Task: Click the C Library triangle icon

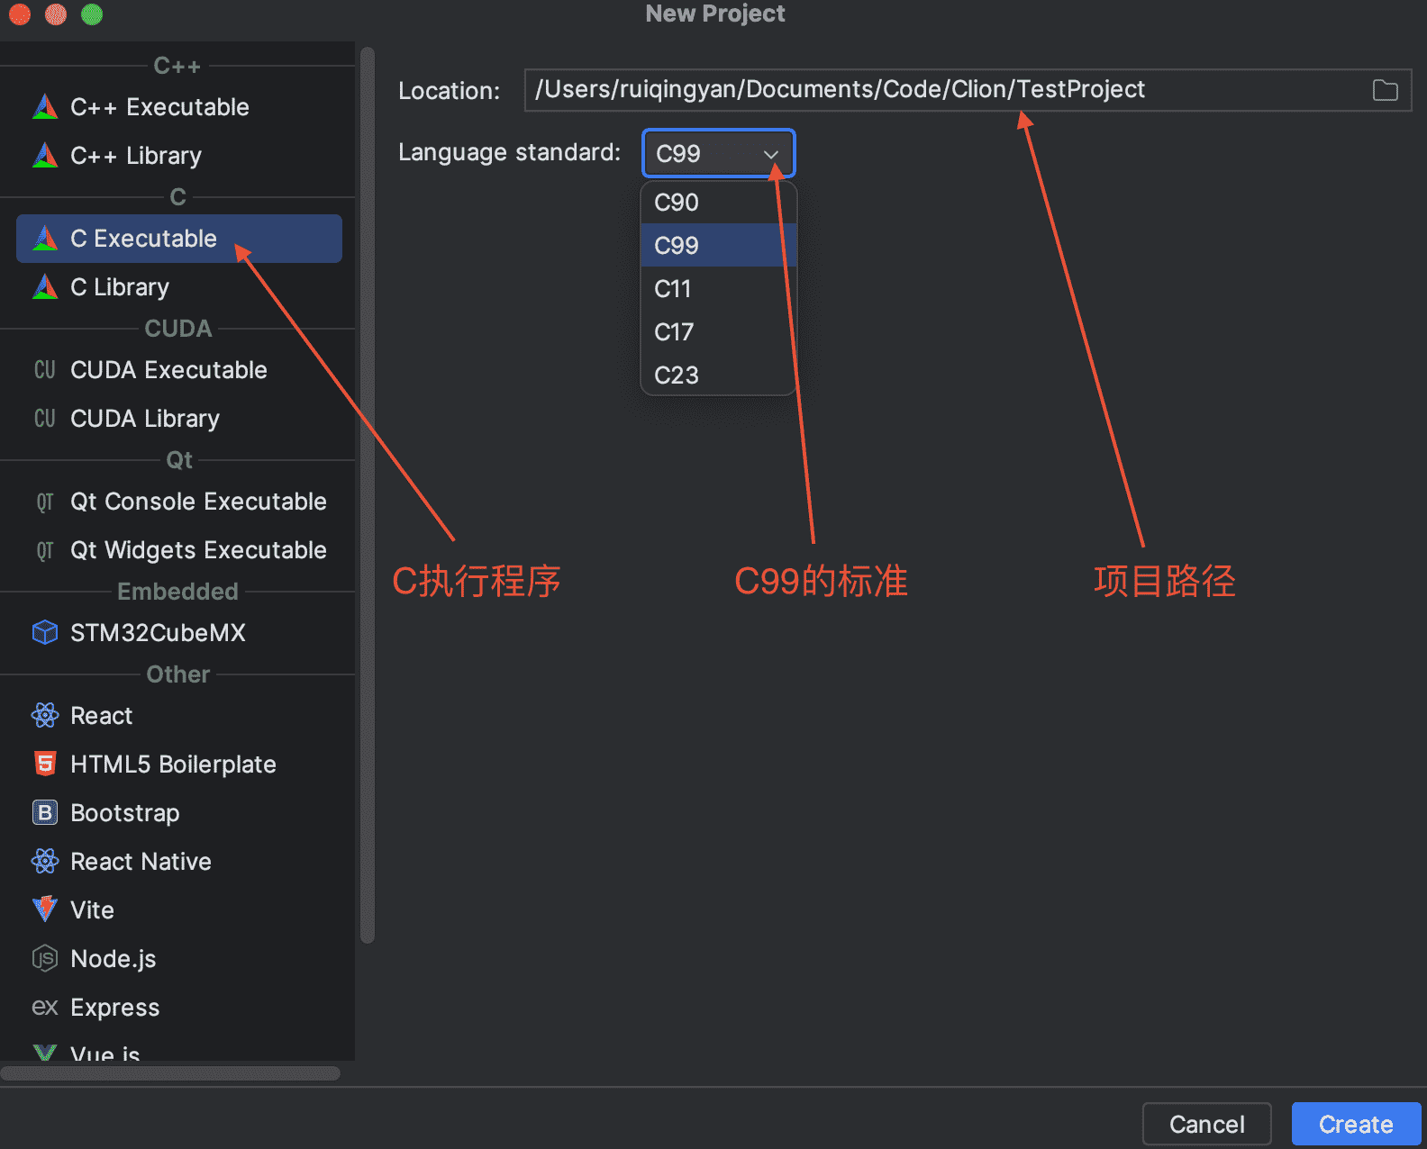Action: pos(45,287)
